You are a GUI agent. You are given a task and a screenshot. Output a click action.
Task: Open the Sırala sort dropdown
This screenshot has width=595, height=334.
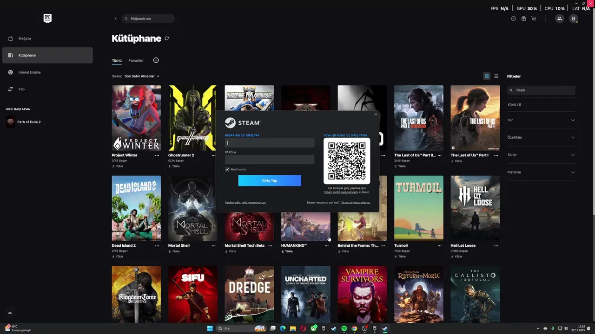point(142,76)
